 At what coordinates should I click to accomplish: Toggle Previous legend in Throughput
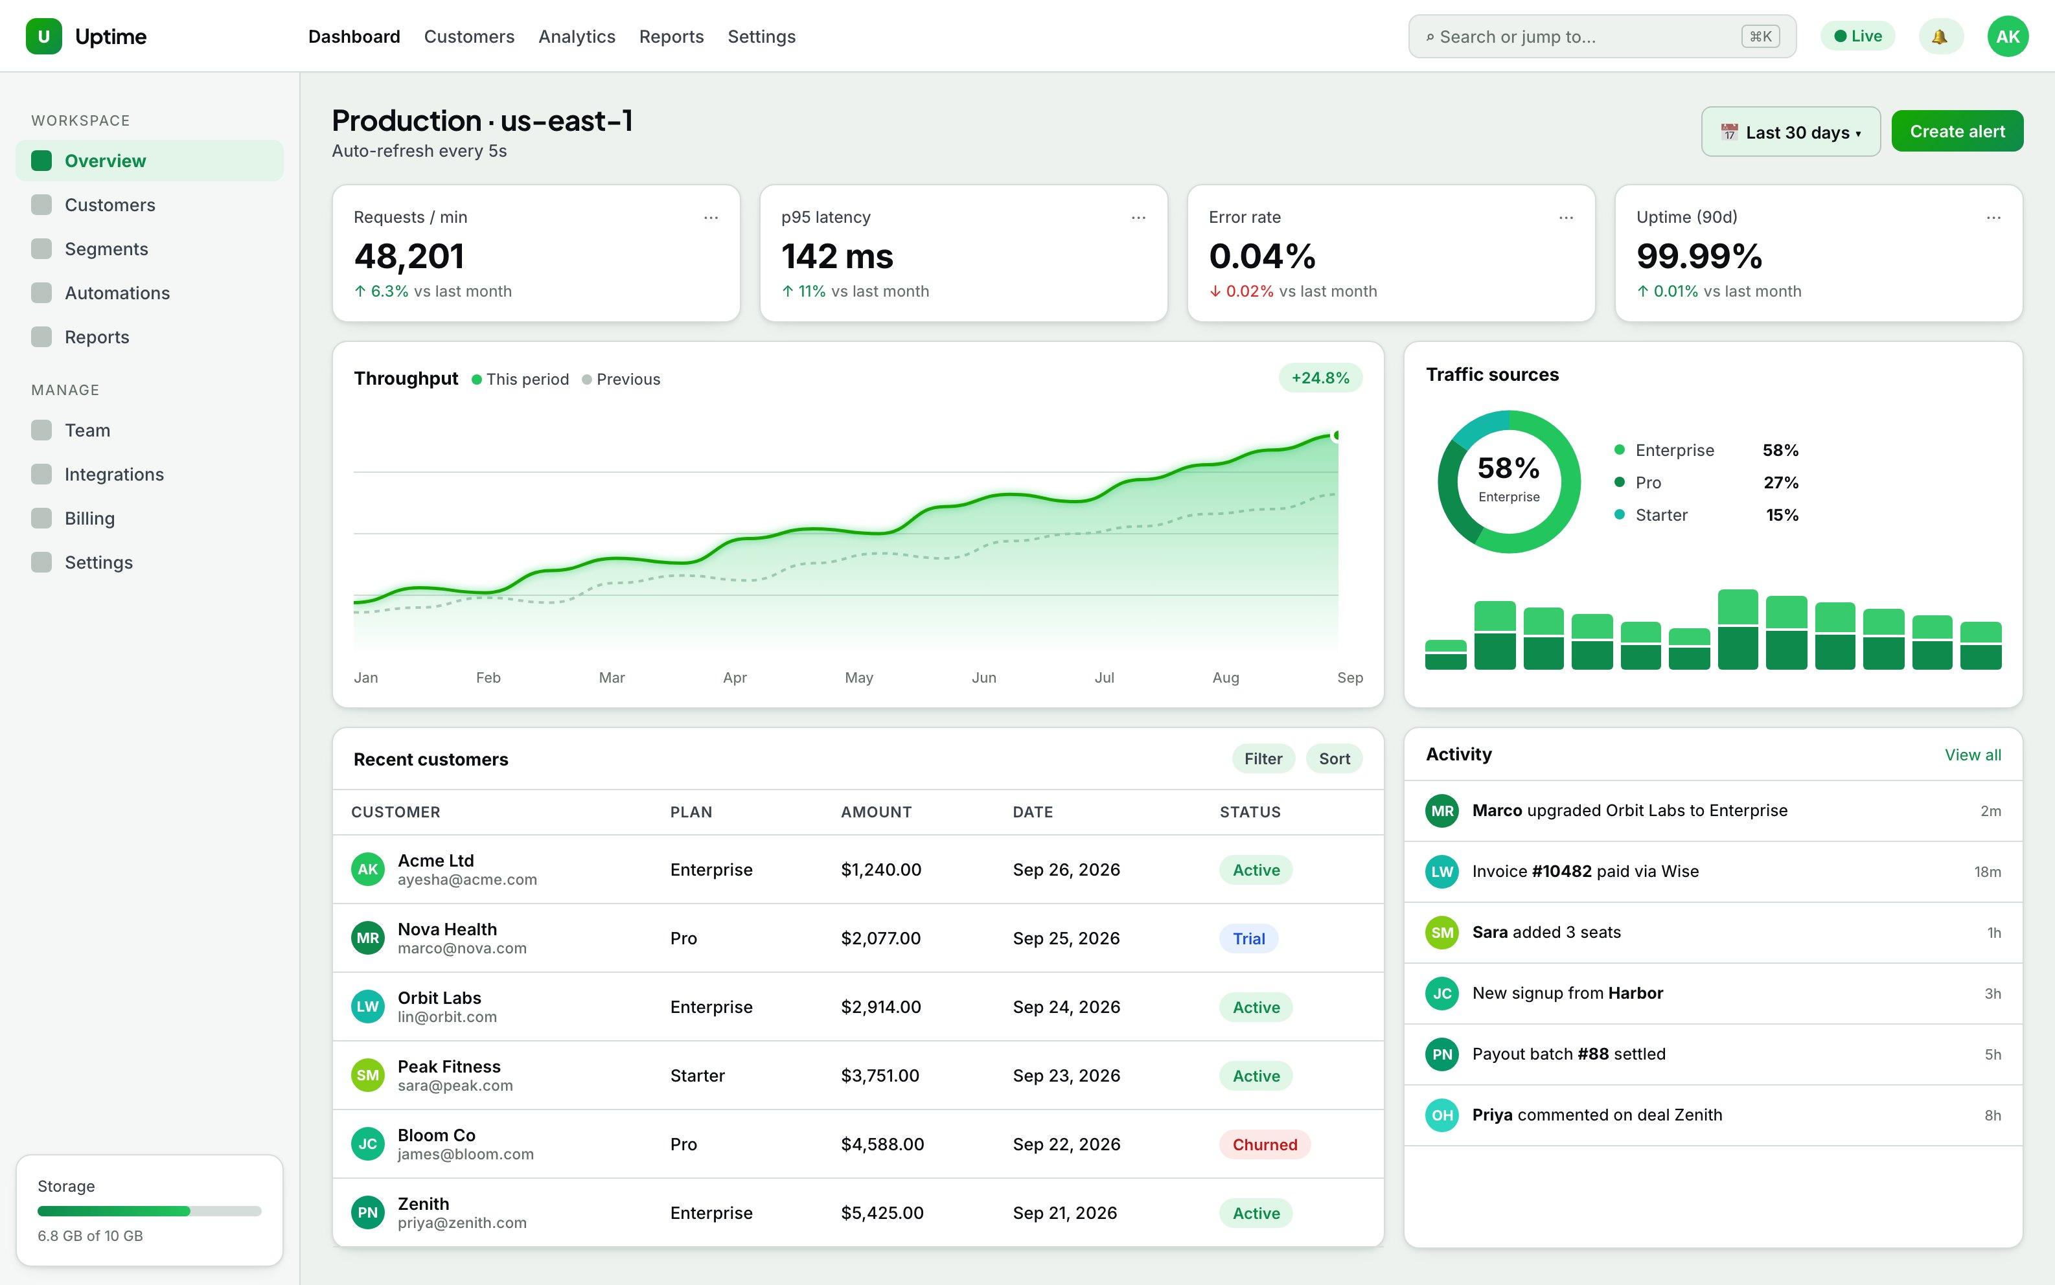(x=621, y=379)
